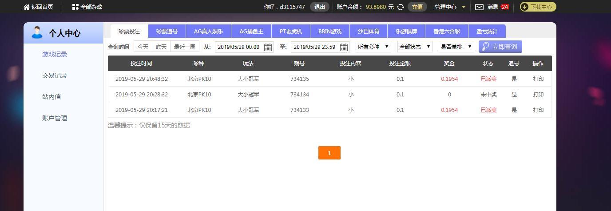Open the end date calendar icon

344,47
